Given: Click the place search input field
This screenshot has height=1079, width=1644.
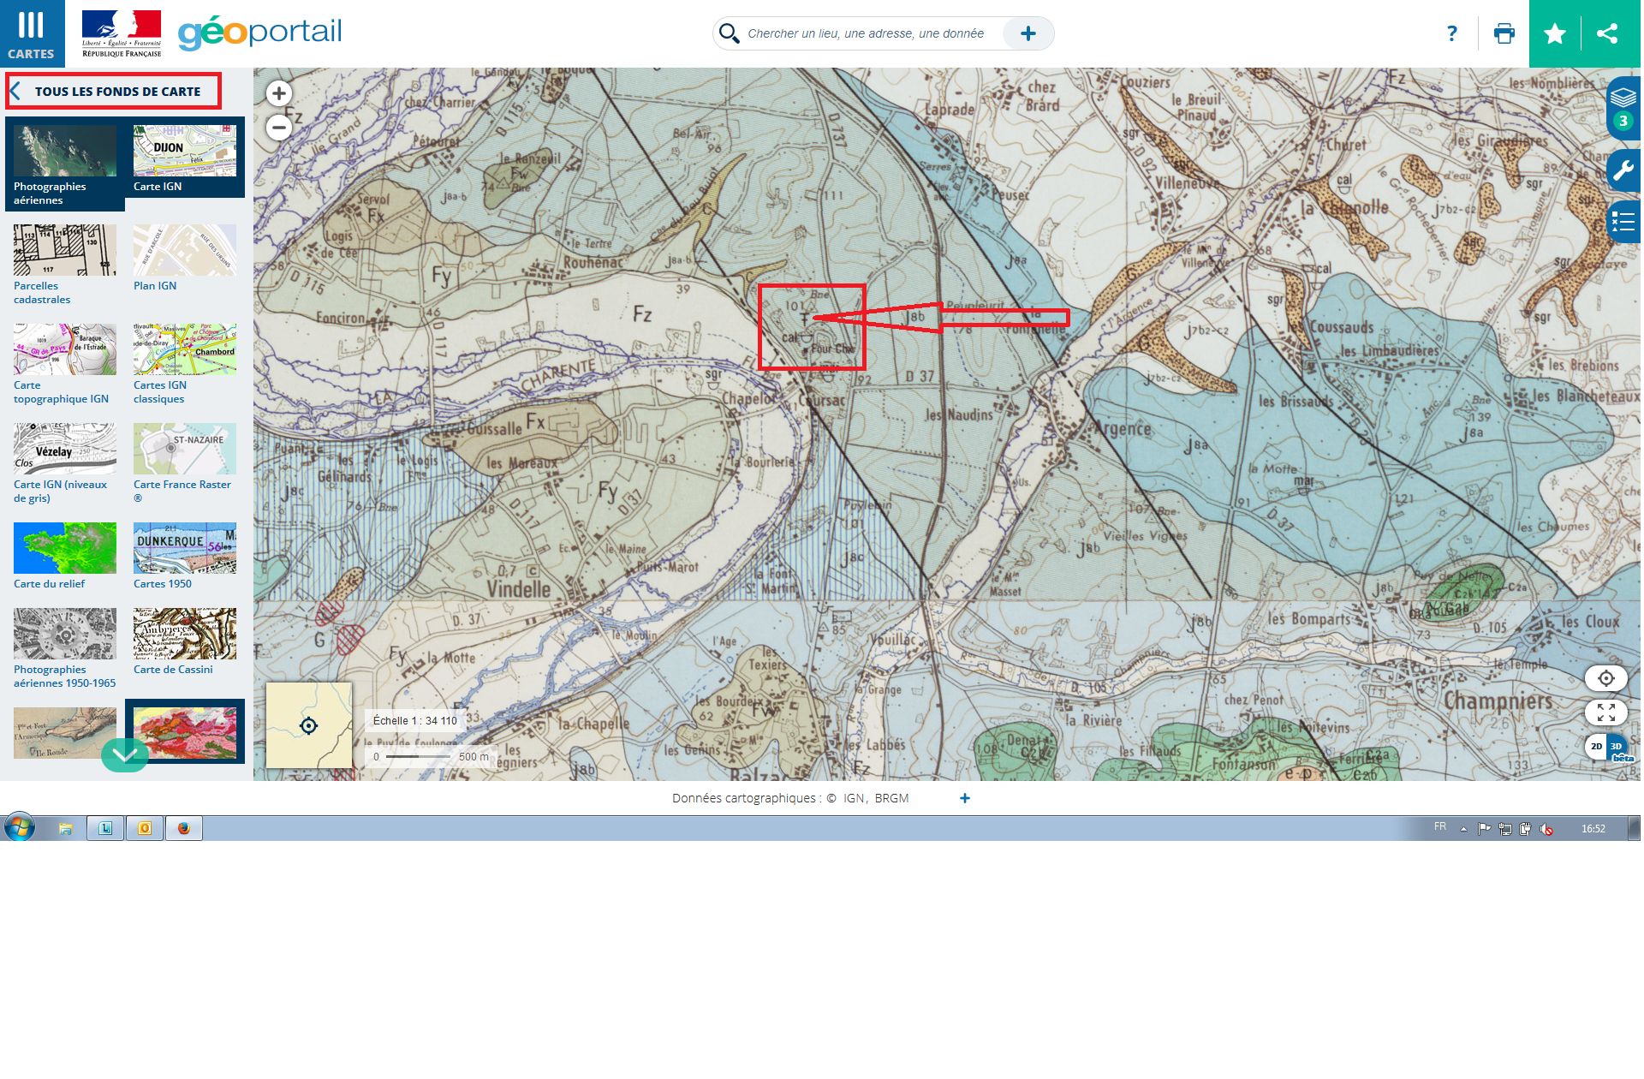Looking at the screenshot, I should tap(865, 33).
